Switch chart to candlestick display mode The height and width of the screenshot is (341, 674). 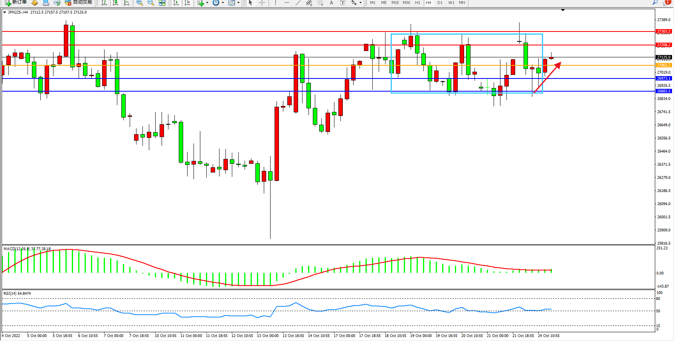point(115,3)
